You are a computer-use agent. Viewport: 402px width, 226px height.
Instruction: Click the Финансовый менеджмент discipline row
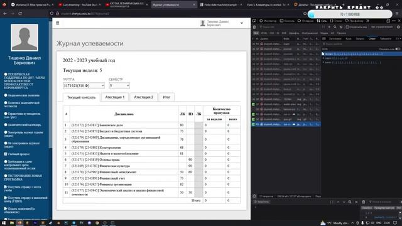pyautogui.click(x=151, y=172)
